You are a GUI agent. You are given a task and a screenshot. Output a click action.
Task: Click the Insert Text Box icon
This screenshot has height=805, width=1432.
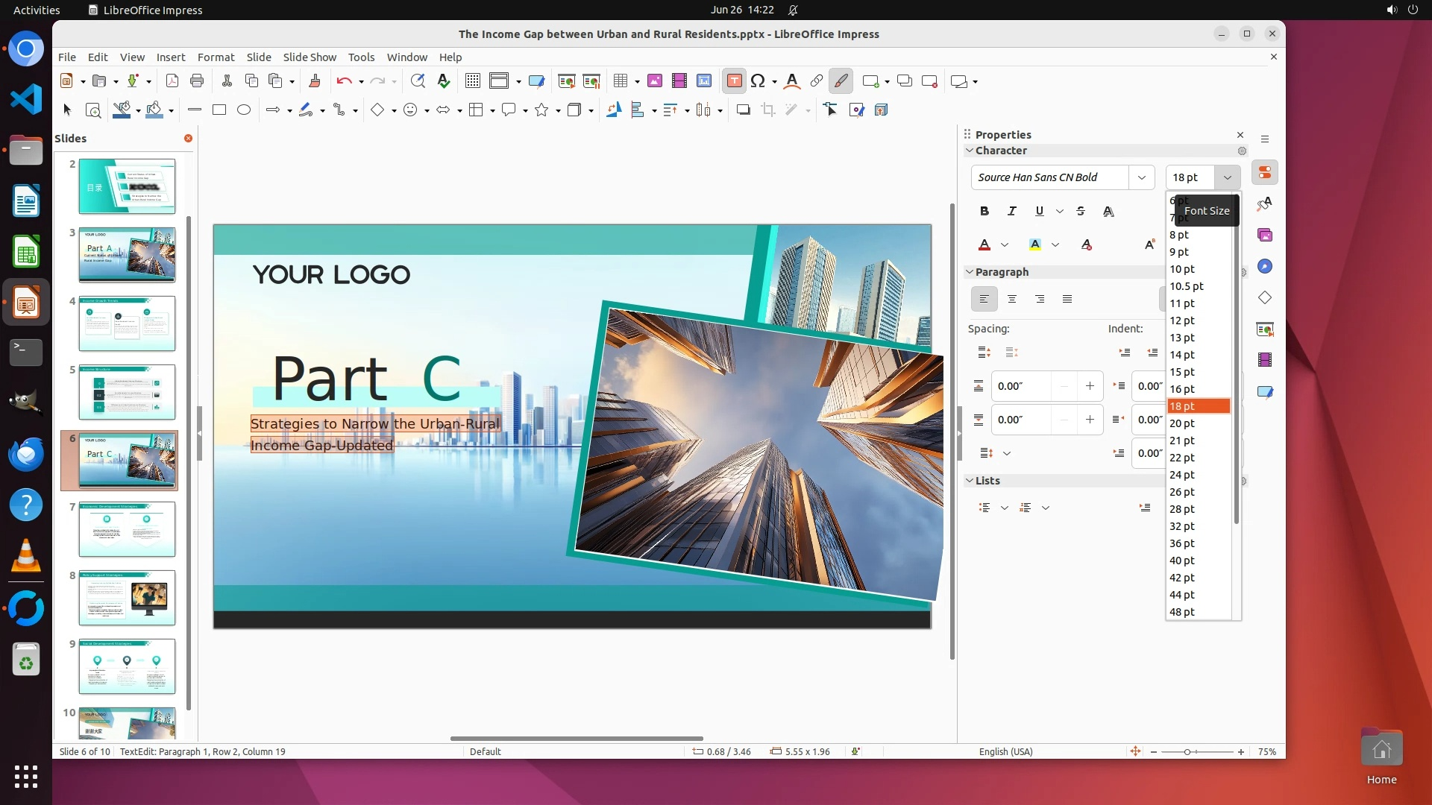pos(734,81)
